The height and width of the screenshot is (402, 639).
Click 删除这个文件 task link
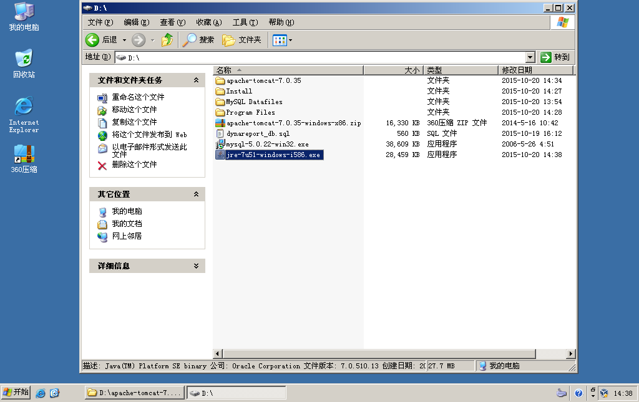coord(135,165)
